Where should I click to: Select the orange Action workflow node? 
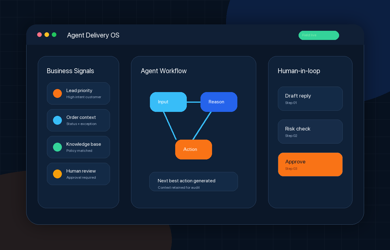pos(193,149)
